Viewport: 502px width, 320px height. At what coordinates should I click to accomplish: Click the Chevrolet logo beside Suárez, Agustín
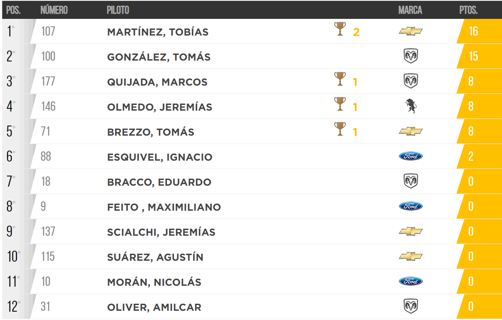click(411, 256)
